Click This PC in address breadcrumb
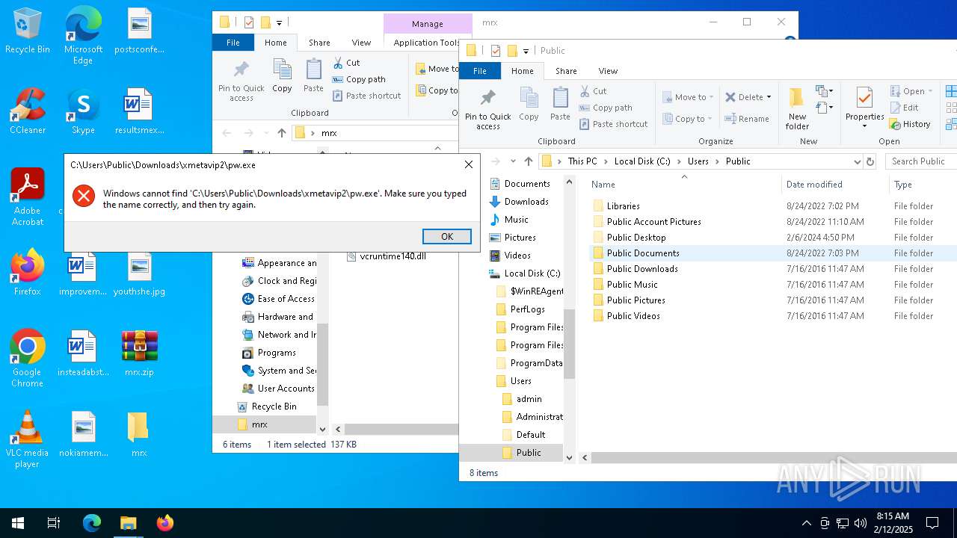 pyautogui.click(x=582, y=161)
